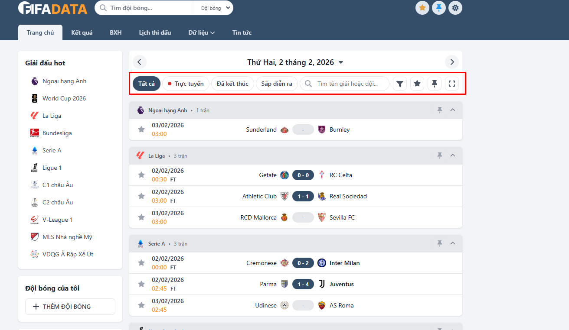Open favorites star icon in header
Viewport: 569px width, 330px height.
[422, 8]
